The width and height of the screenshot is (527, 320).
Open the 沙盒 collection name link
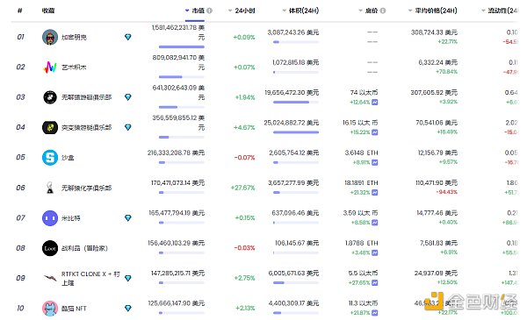68,158
